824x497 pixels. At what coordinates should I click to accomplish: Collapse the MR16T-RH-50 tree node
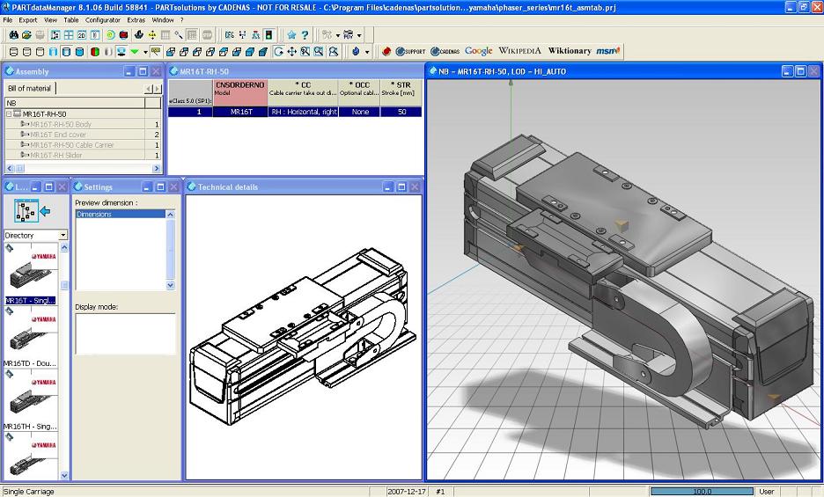pos(9,114)
